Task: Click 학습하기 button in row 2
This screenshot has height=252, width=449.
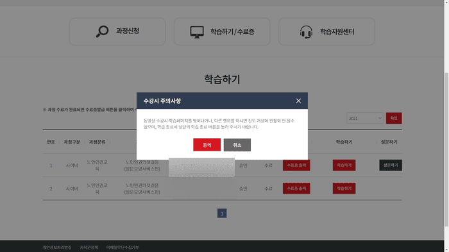Action: click(x=344, y=189)
